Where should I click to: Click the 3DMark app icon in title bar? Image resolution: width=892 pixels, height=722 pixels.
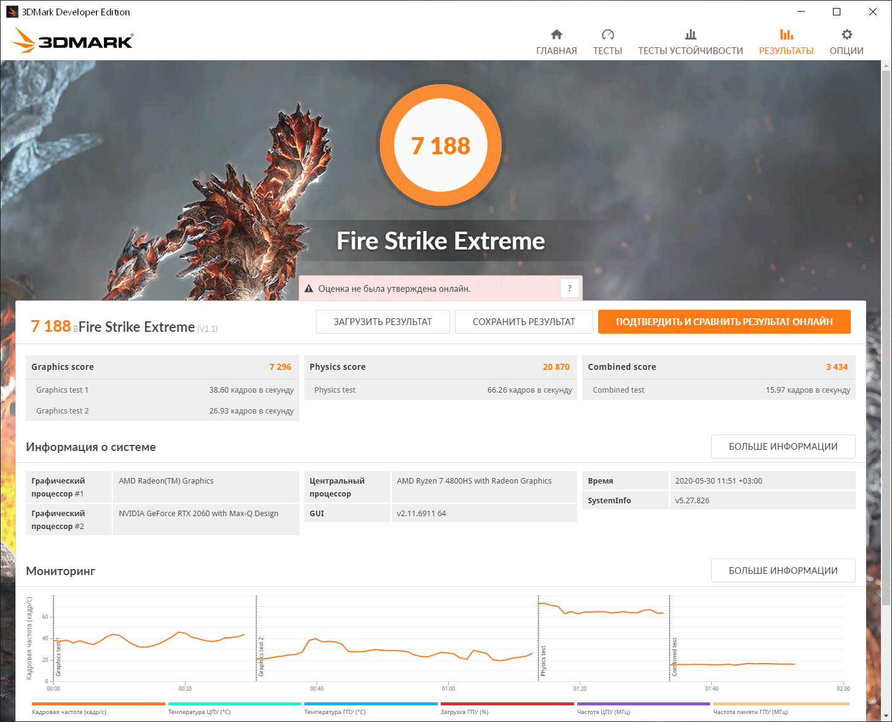12,12
